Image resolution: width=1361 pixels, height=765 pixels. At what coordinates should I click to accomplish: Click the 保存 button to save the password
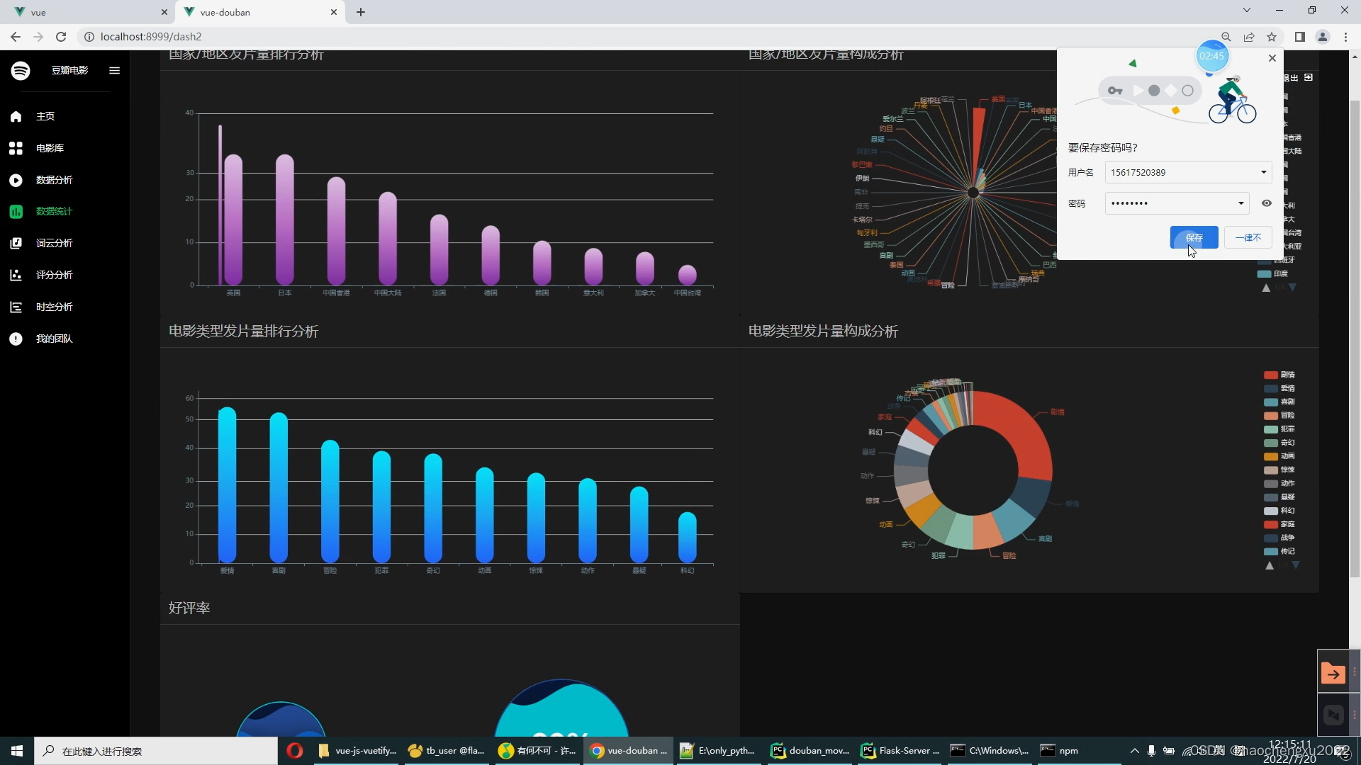[1194, 237]
